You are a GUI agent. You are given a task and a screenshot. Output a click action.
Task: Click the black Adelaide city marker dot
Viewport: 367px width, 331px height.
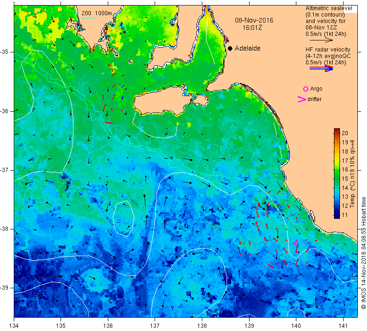(230, 48)
